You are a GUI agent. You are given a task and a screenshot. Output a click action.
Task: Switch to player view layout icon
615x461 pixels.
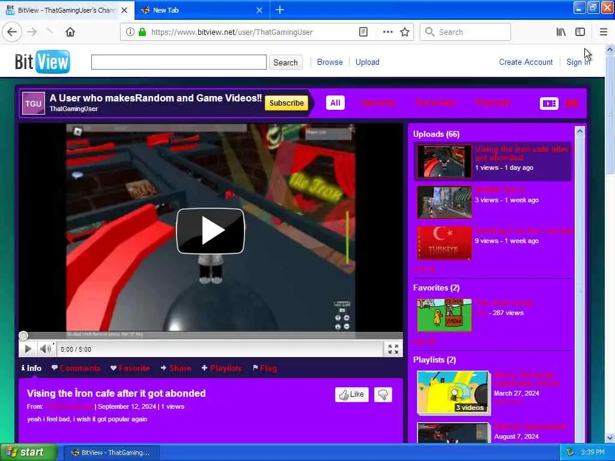(549, 103)
